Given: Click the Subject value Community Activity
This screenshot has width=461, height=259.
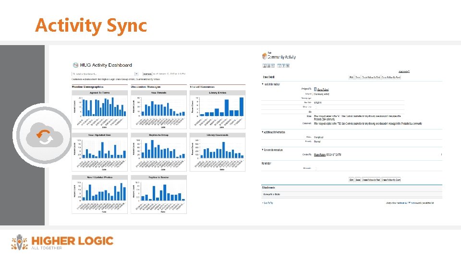Looking at the screenshot, I should point(322,94).
